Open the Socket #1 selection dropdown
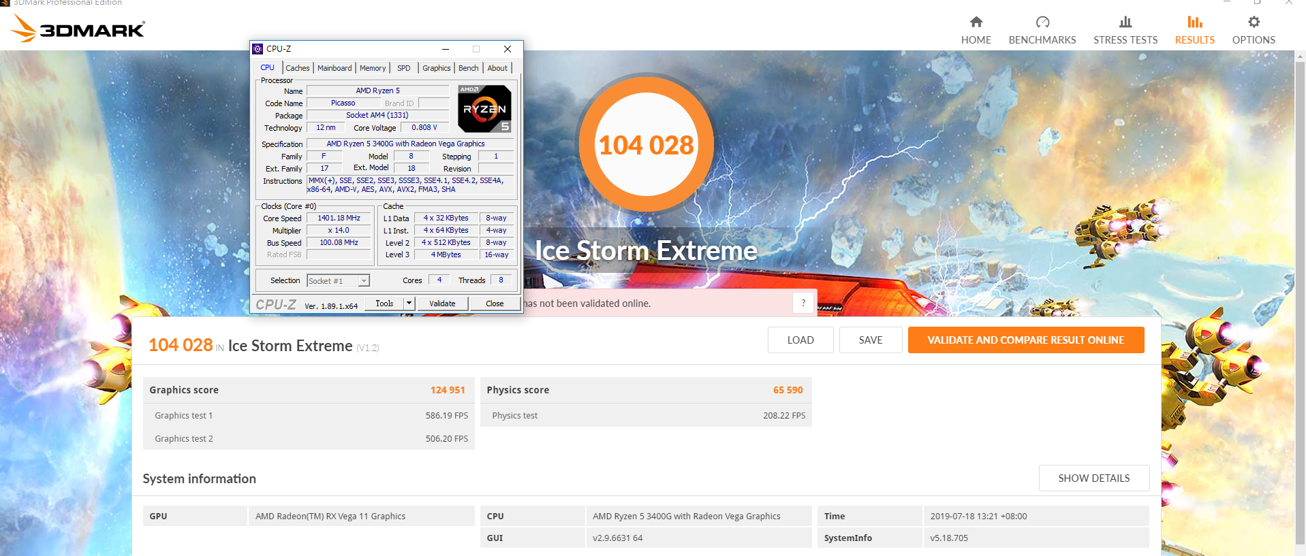 (338, 280)
